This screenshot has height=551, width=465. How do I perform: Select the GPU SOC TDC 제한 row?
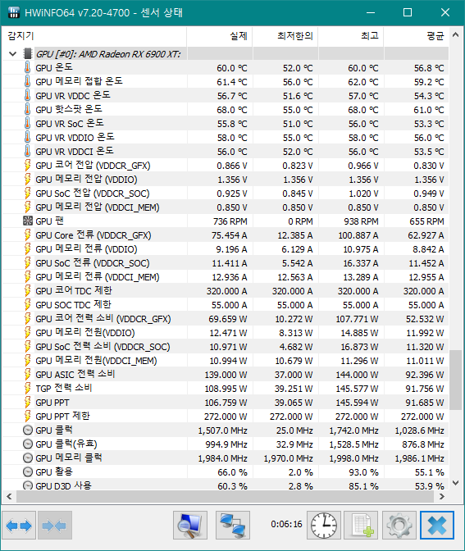[x=226, y=305]
